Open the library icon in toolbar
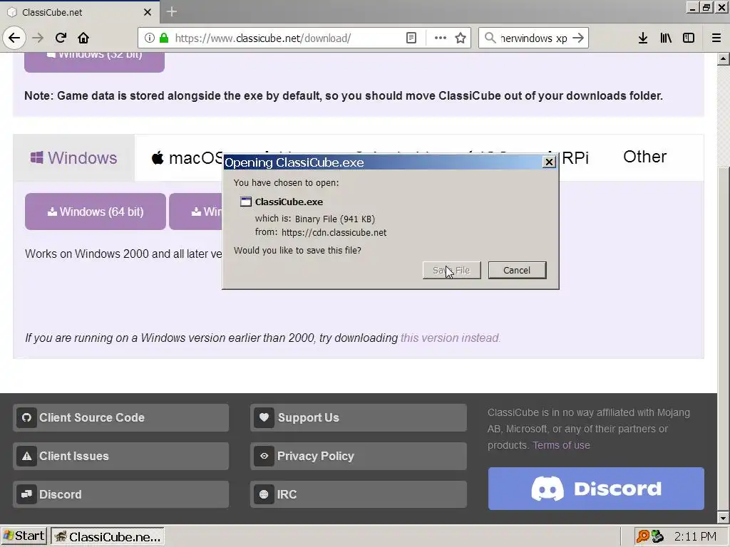Screen dimensions: 730x547 click(666, 38)
